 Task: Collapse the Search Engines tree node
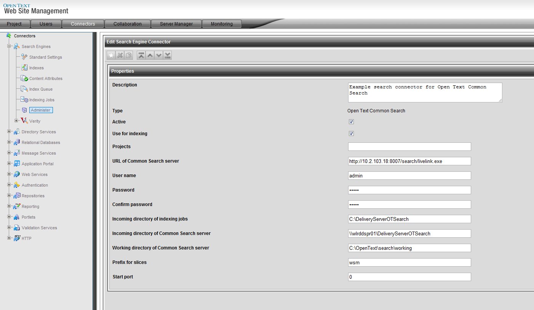click(x=9, y=46)
